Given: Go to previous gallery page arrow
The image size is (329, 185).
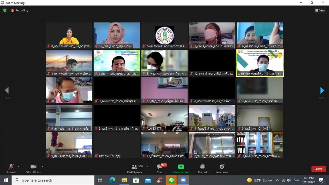Looking at the screenshot, I should 7,90.
